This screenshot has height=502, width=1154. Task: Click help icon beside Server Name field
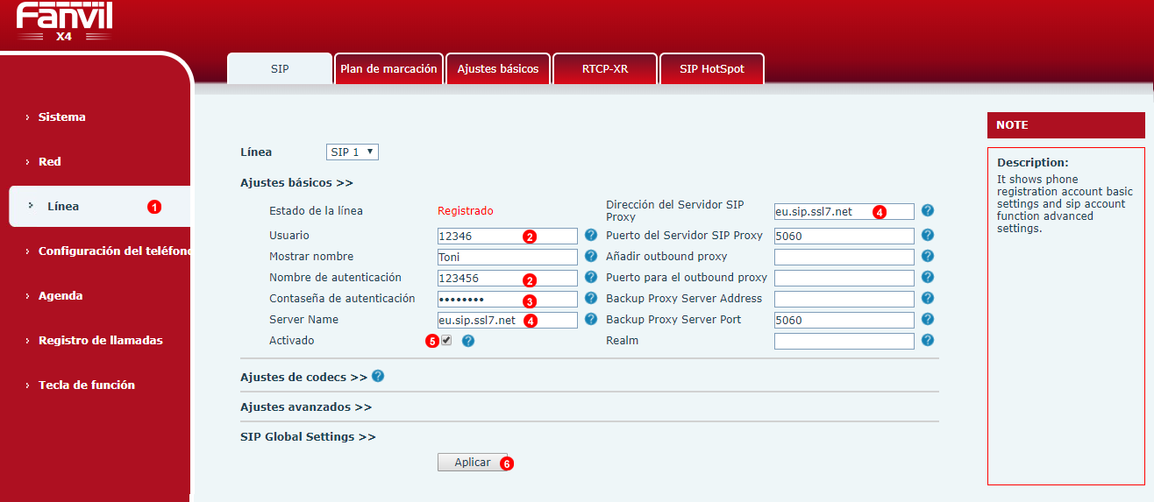tap(591, 319)
